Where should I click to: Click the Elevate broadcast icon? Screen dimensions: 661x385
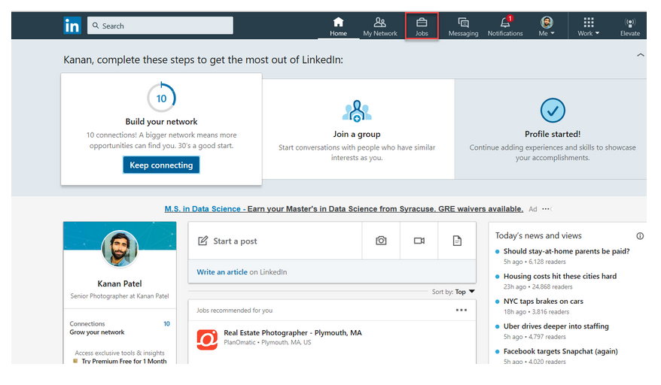point(630,23)
